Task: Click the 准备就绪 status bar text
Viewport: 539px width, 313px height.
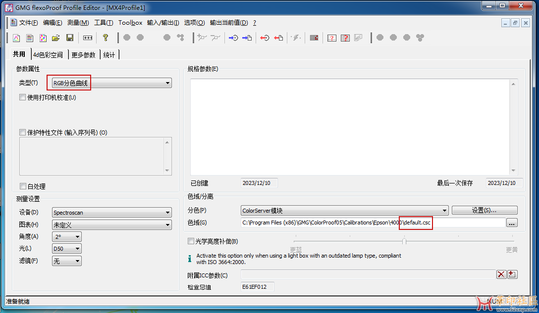Action: pyautogui.click(x=18, y=302)
